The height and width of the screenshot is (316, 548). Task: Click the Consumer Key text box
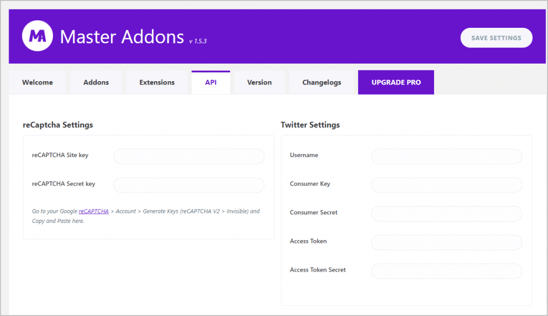click(x=447, y=185)
